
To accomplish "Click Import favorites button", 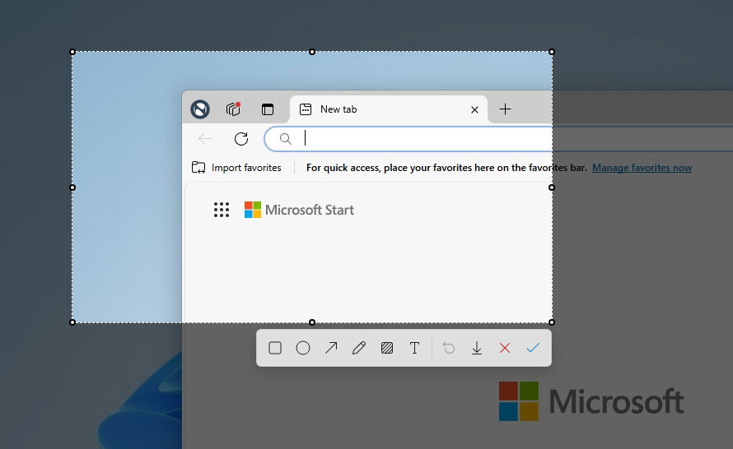I will (x=236, y=168).
